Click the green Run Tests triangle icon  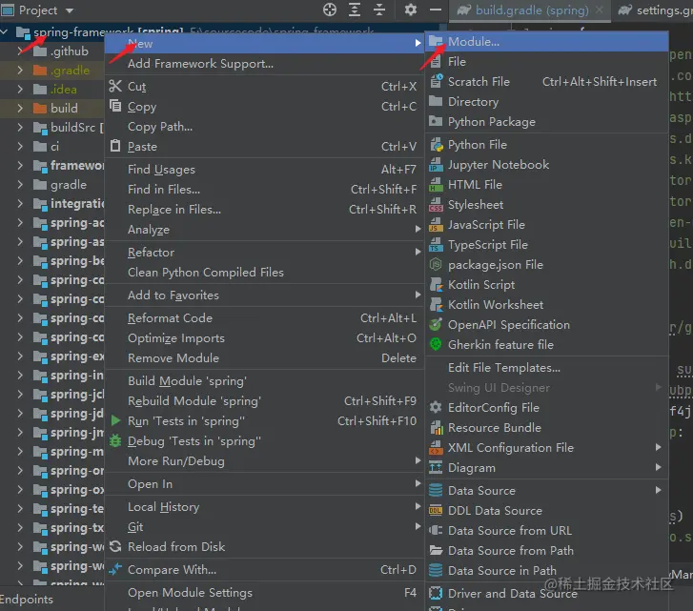pyautogui.click(x=115, y=420)
